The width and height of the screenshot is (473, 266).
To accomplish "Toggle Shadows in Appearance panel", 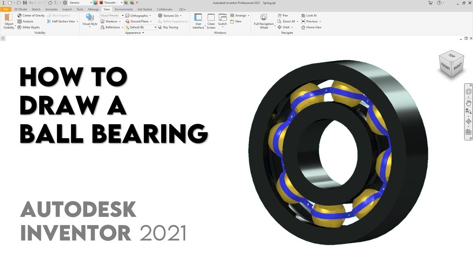I will [x=109, y=21].
